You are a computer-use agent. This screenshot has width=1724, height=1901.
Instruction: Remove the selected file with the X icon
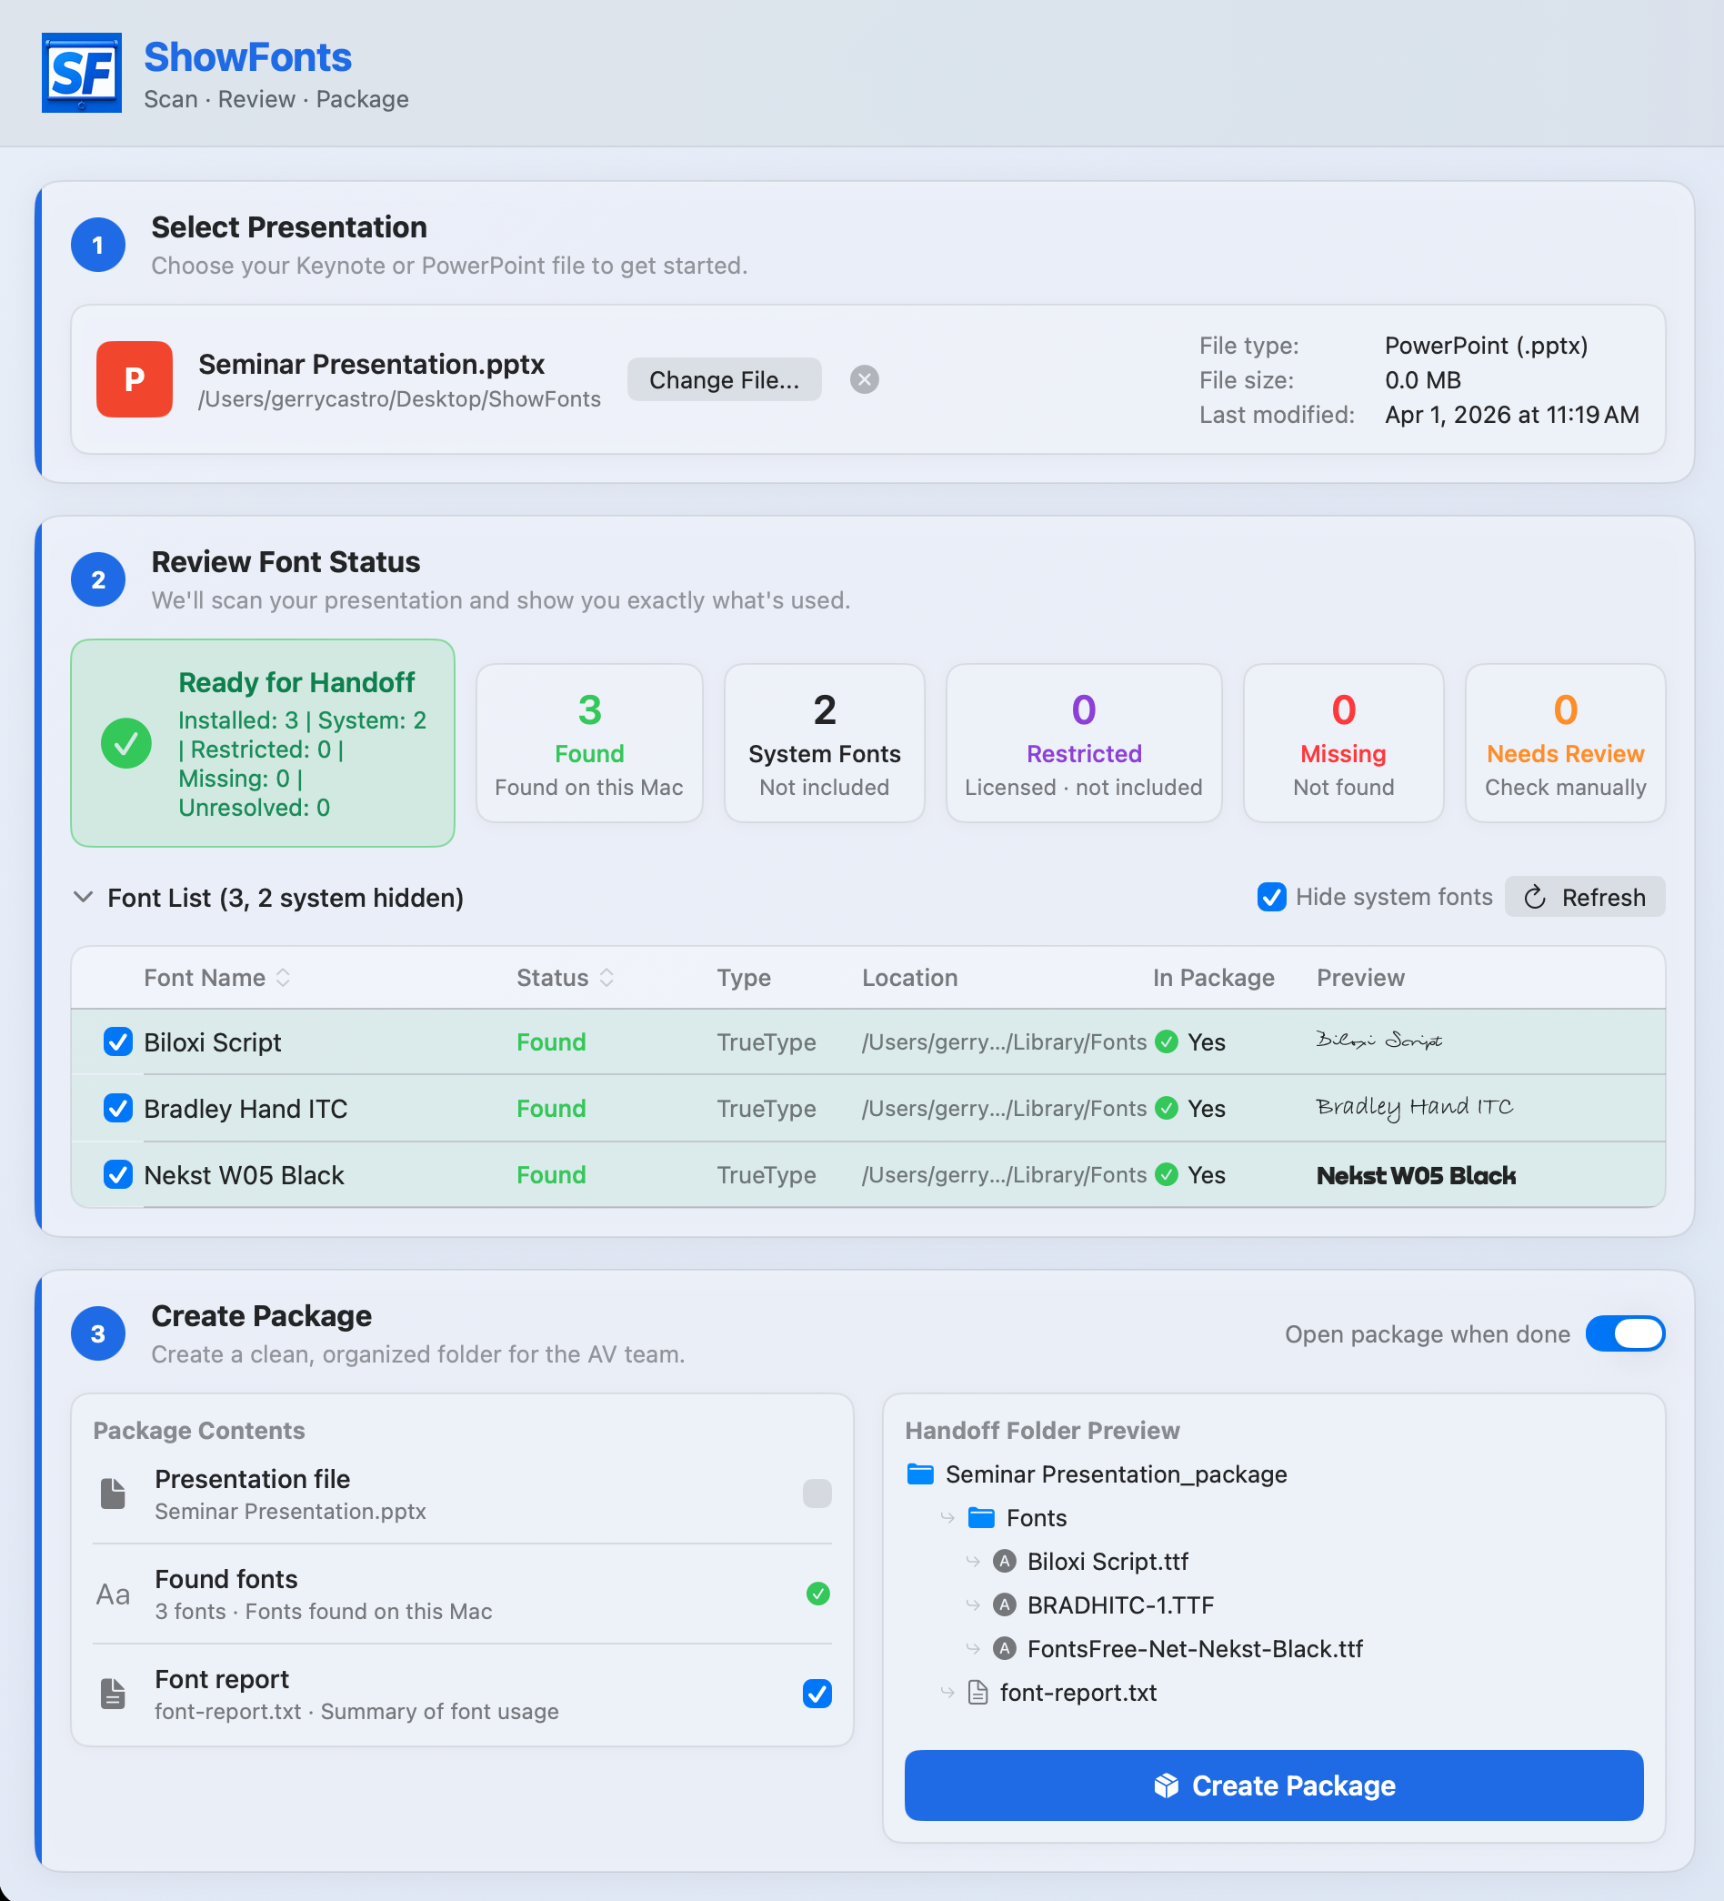(865, 380)
